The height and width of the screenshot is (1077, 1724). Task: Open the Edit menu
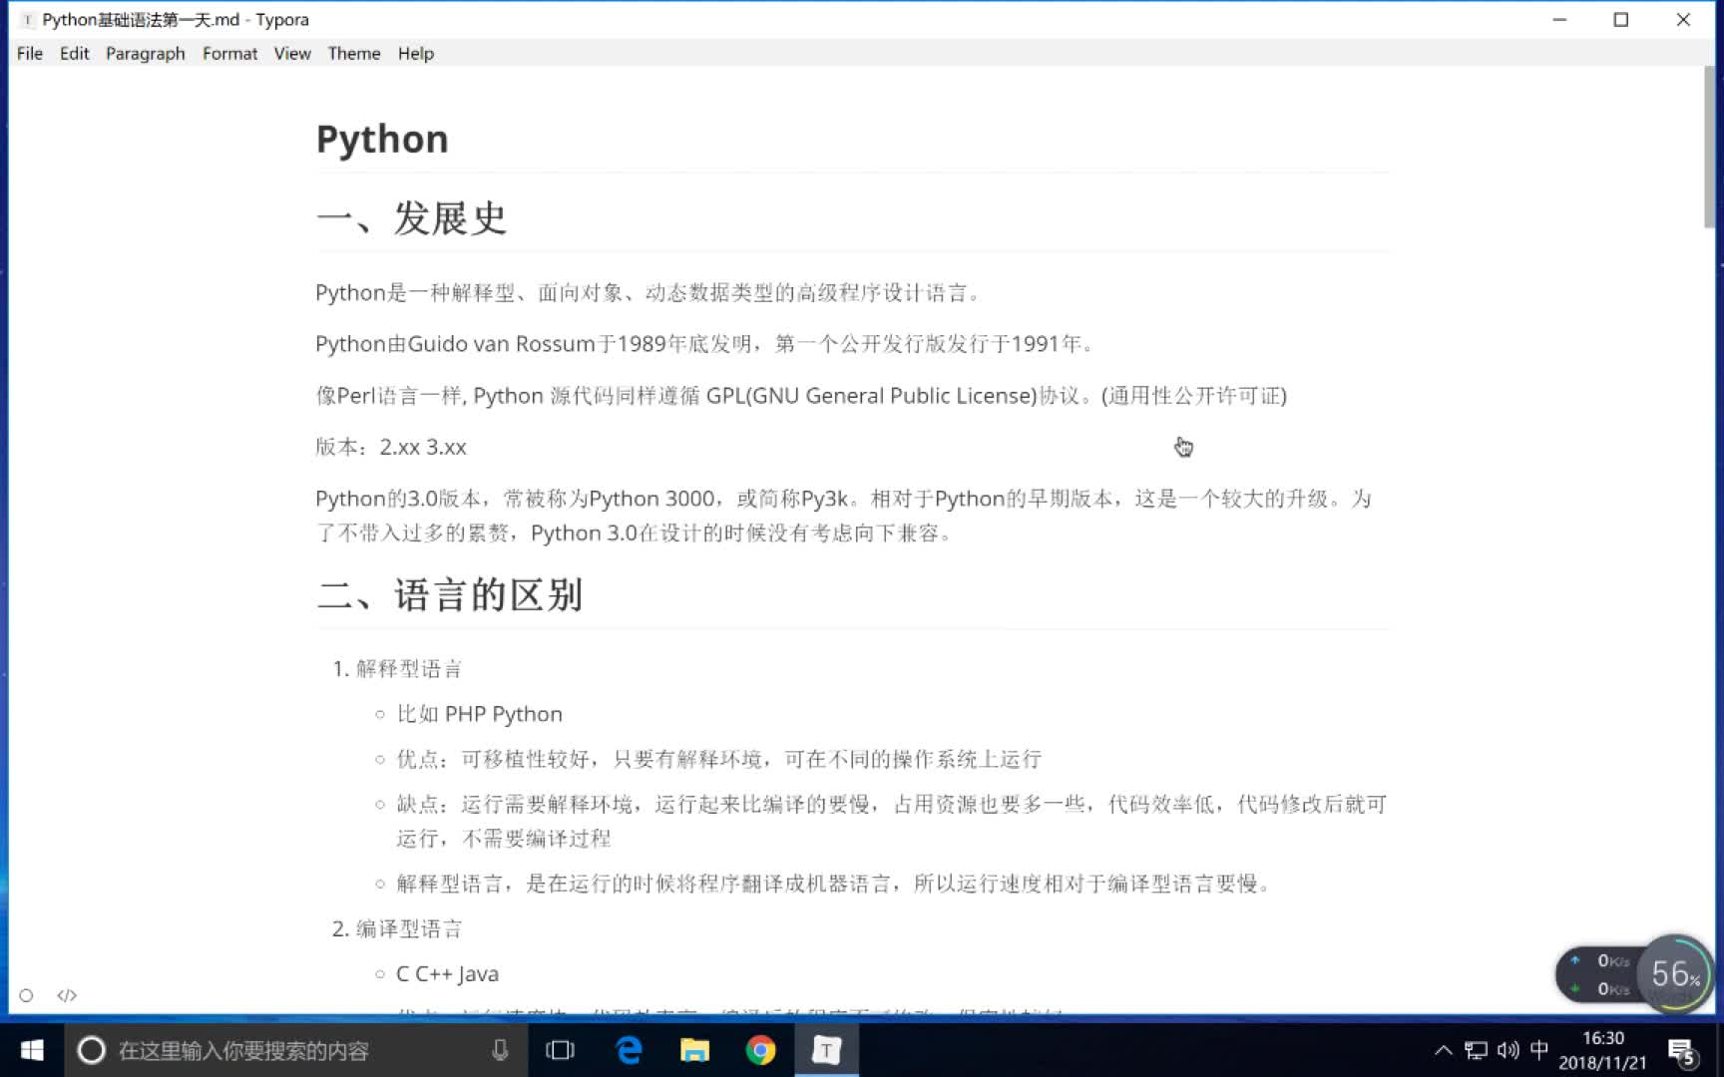(75, 54)
